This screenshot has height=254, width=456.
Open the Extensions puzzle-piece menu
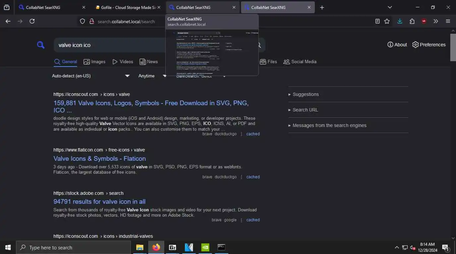[412, 21]
